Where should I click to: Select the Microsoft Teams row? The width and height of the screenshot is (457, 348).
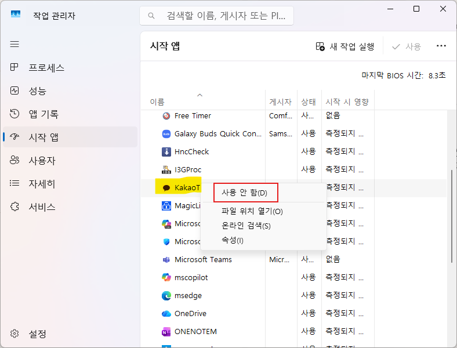294,259
